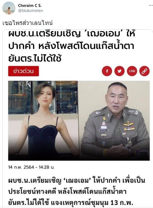Copy article link using the chain icon
Image resolution: width=153 pixels, height=208 pixels.
(x=144, y=71)
